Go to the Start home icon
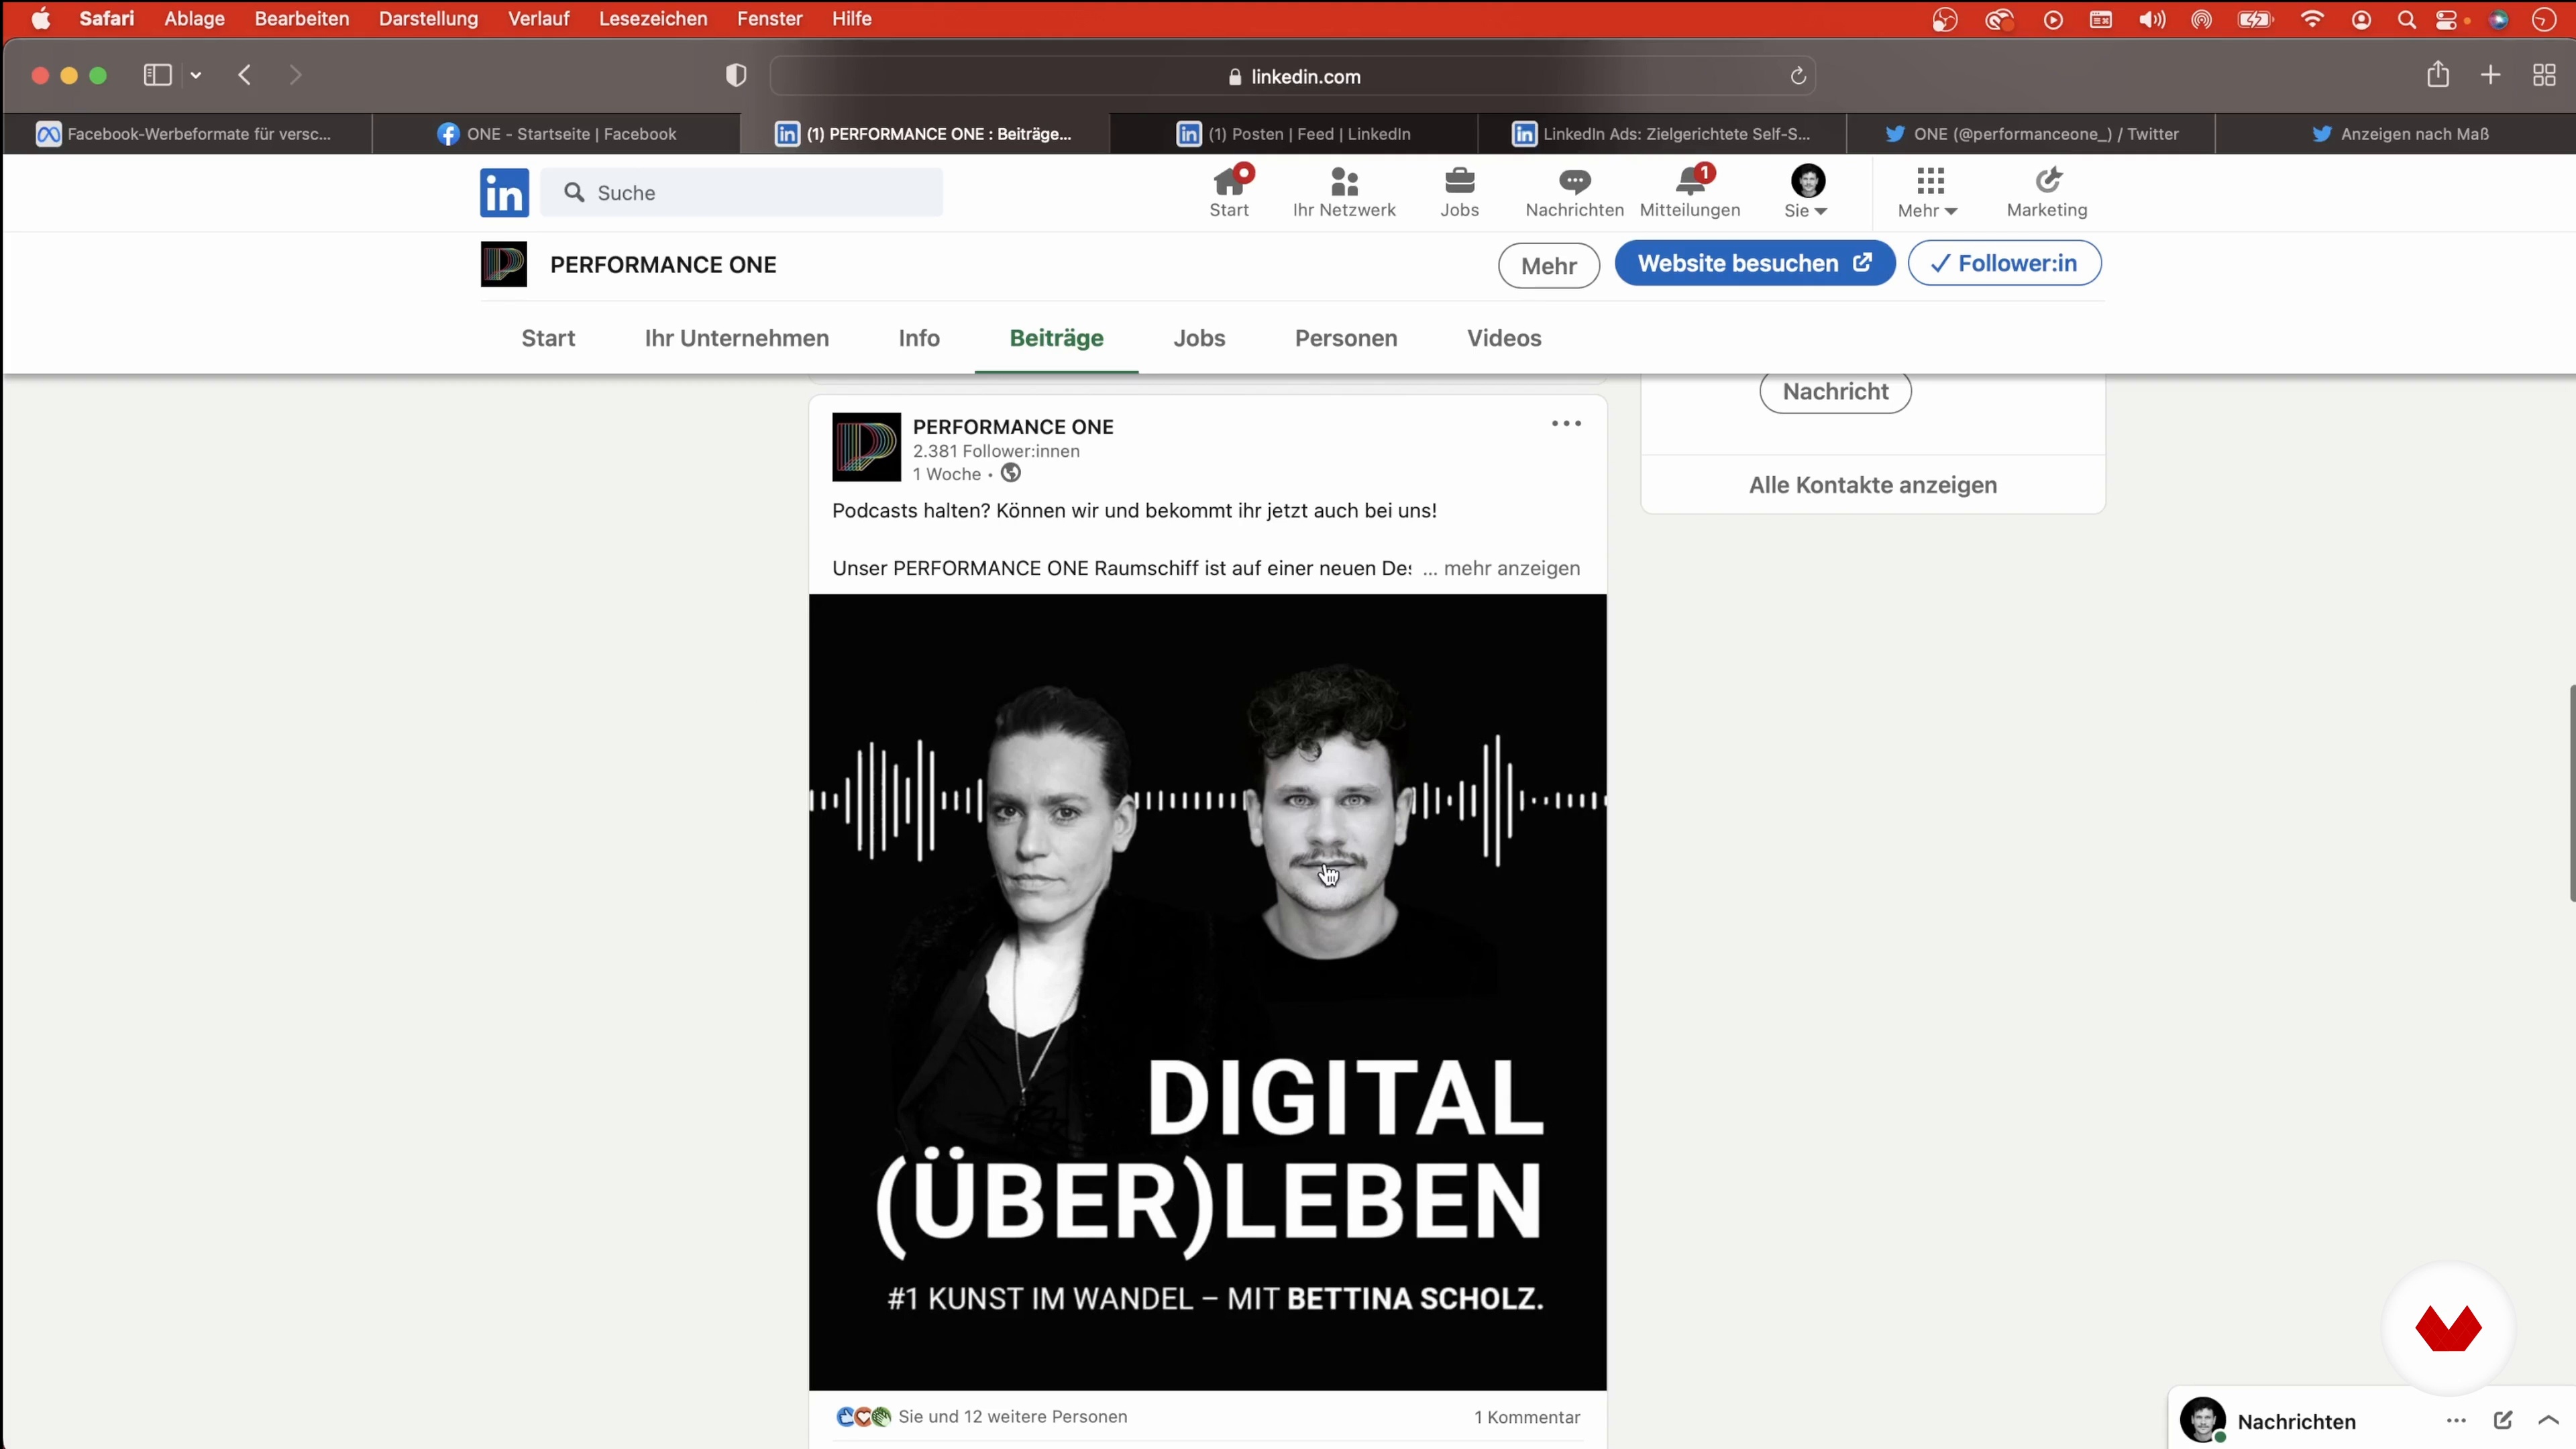2576x1449 pixels. 1229,192
